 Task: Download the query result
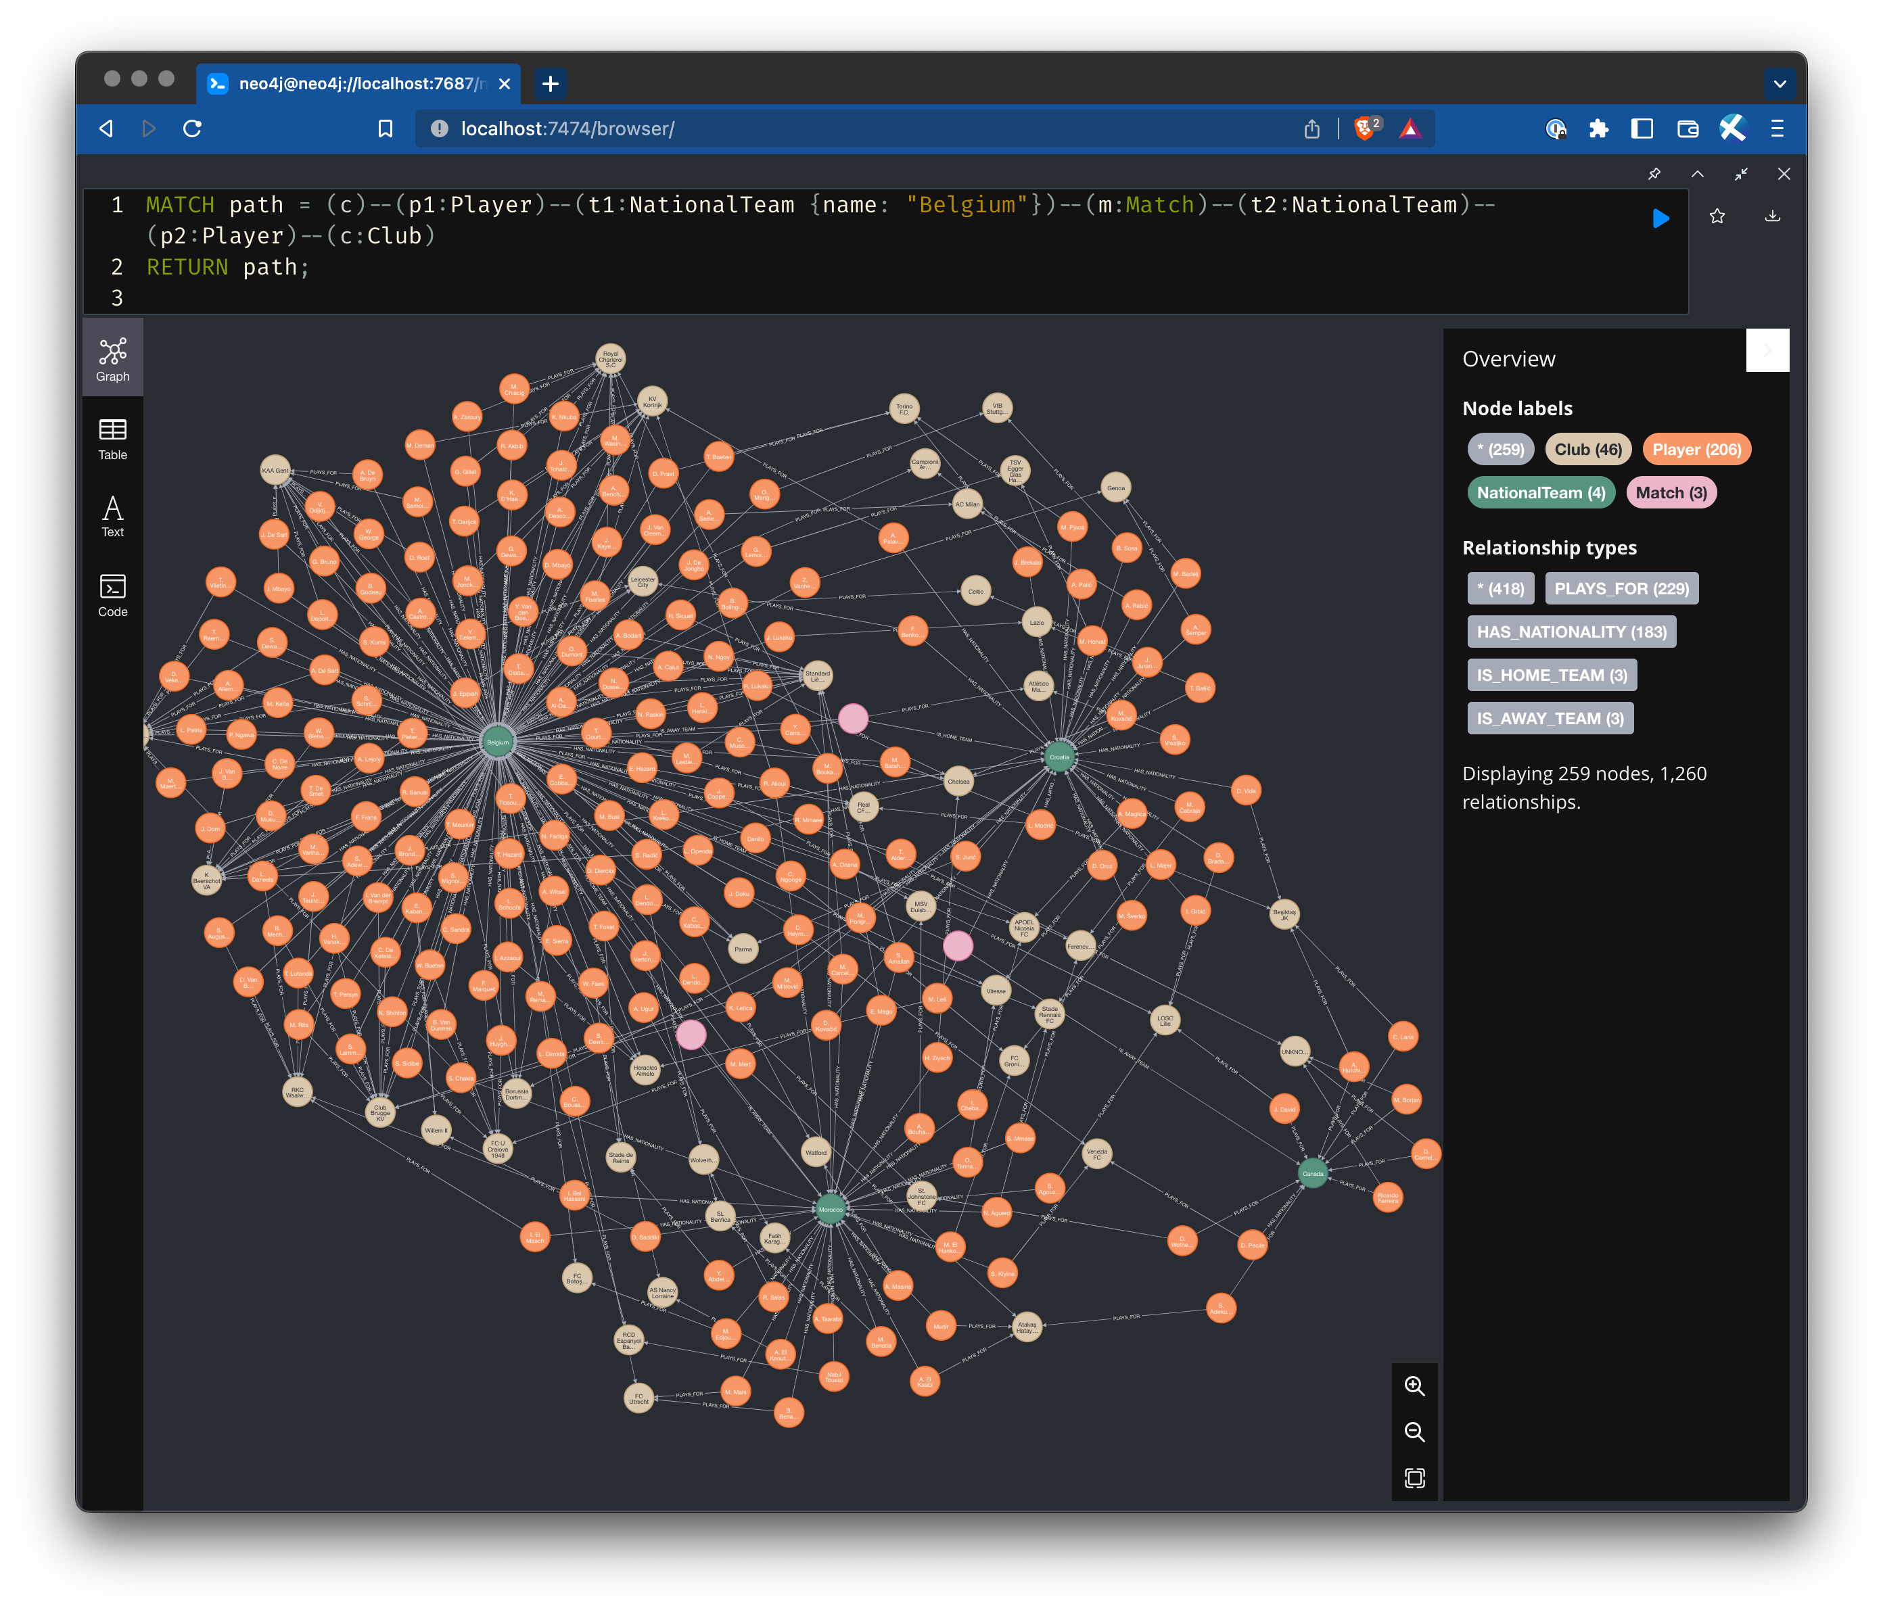[x=1772, y=216]
